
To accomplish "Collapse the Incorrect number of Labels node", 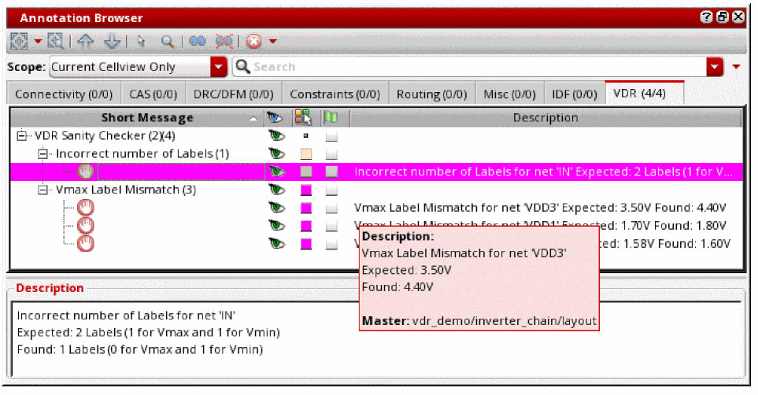I will pyautogui.click(x=43, y=153).
